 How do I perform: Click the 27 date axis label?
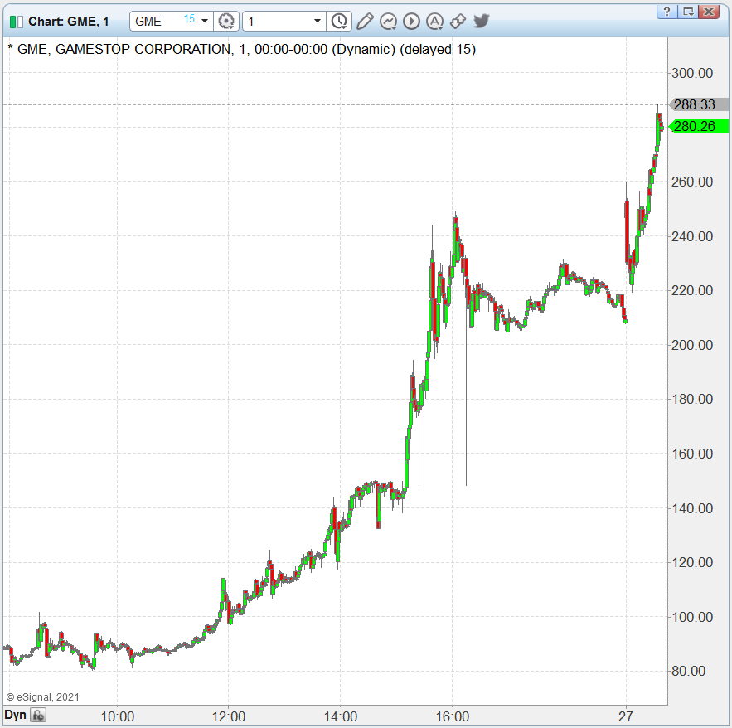click(626, 716)
